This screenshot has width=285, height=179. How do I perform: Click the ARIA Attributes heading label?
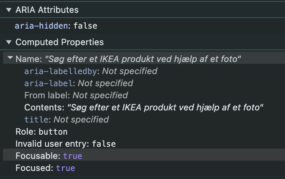pyautogui.click(x=47, y=10)
